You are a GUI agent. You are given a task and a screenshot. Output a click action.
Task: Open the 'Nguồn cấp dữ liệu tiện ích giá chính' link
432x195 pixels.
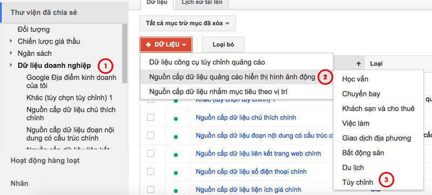tap(248, 190)
